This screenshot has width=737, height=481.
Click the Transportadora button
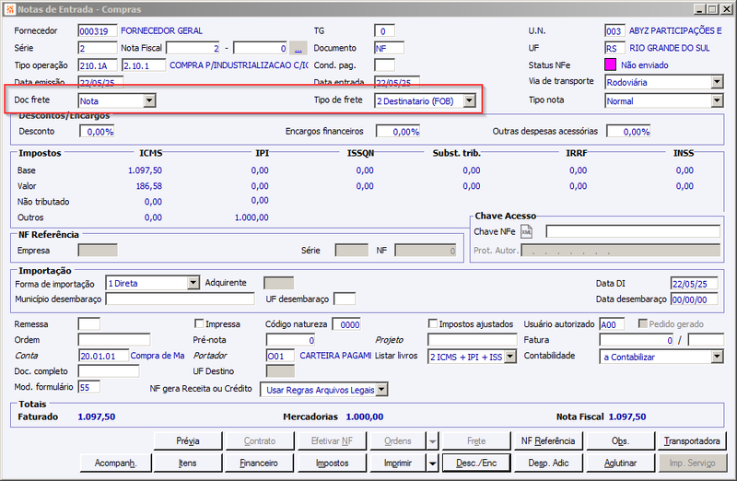pos(692,441)
